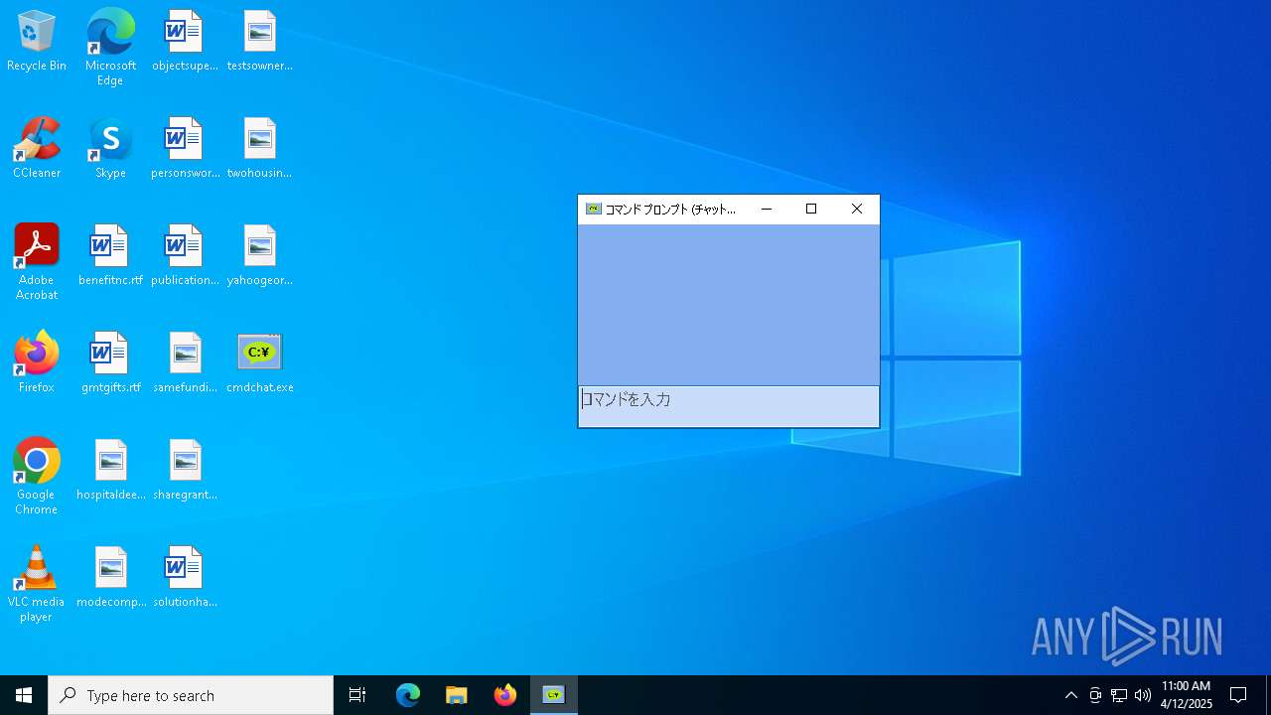Image resolution: width=1271 pixels, height=715 pixels.
Task: Click the cmdchat app taskbar button
Action: (x=554, y=695)
